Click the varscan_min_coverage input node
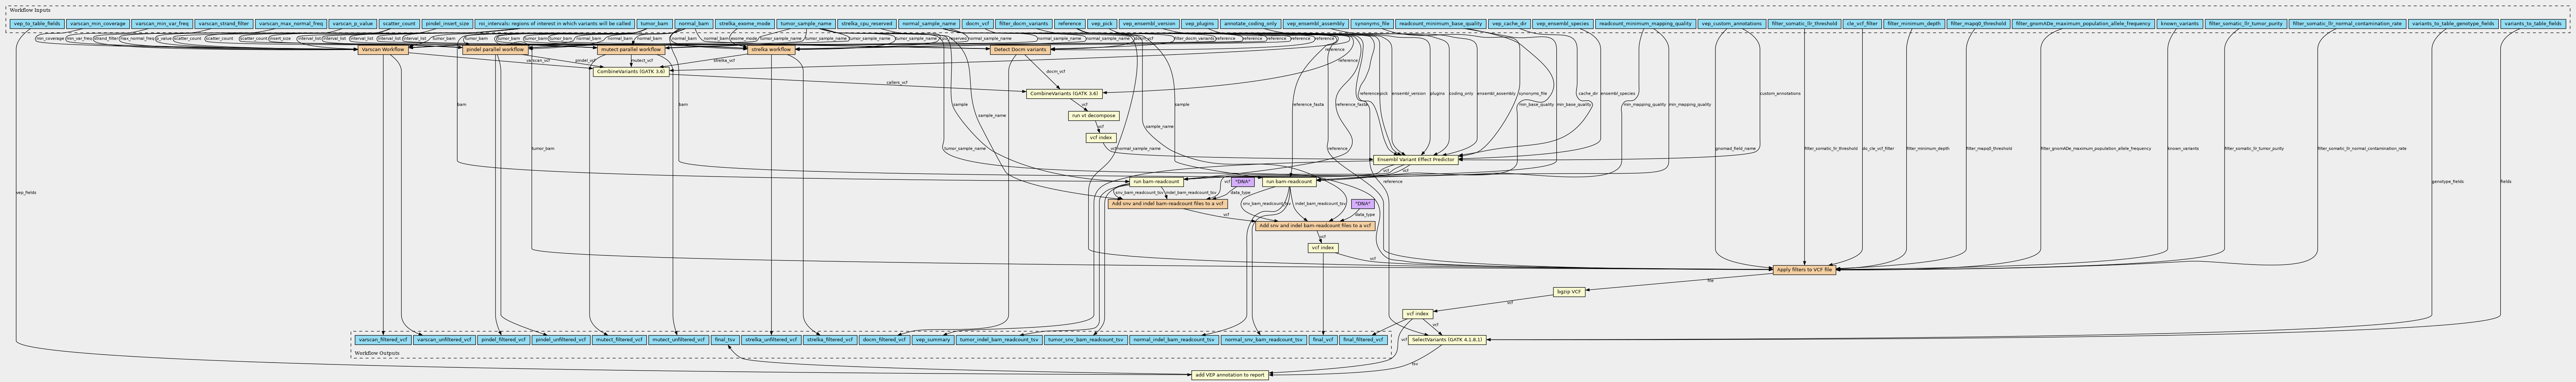The width and height of the screenshot is (2576, 382). click(98, 23)
